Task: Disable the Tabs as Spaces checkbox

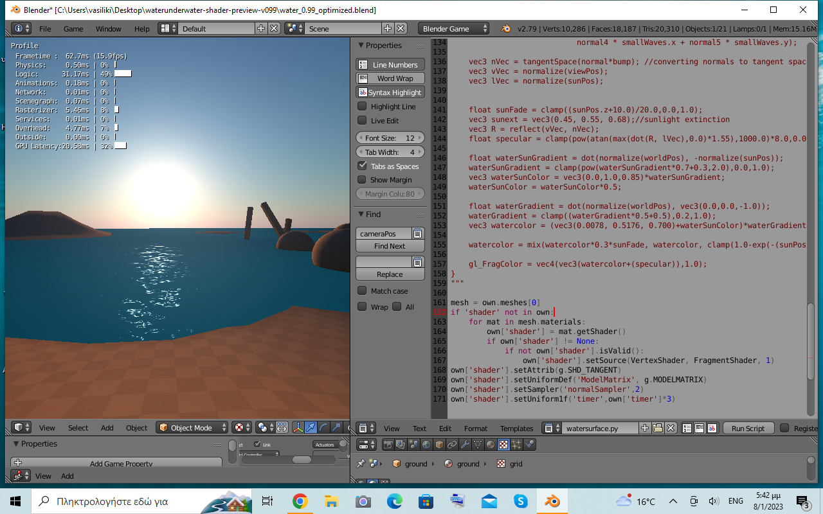Action: point(362,166)
